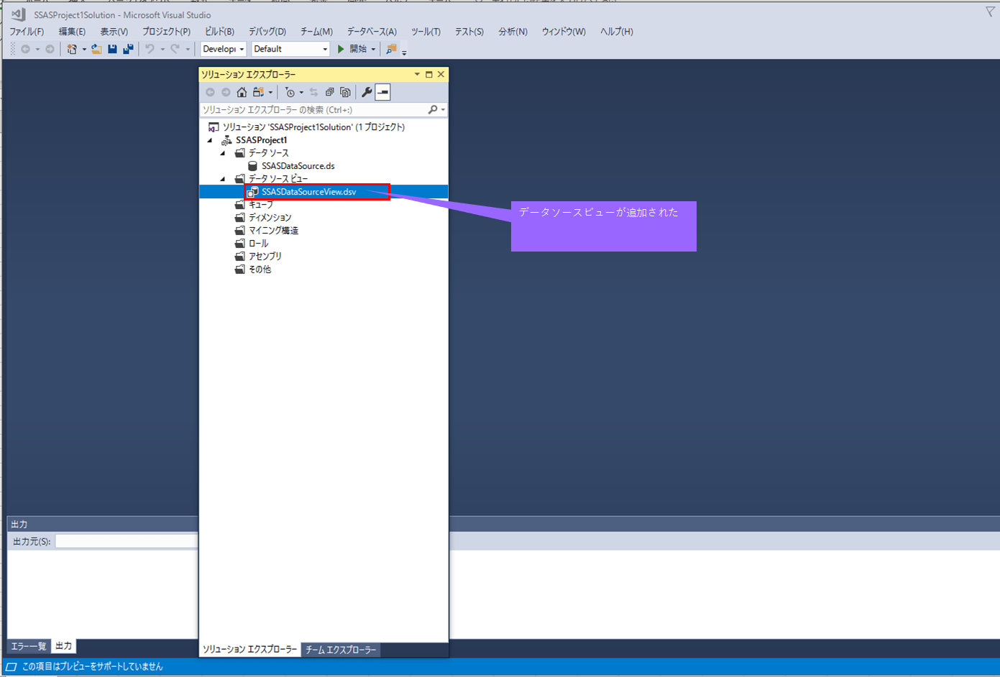Click the 出力元(S) source combo box
Screen dimensions: 1000x677
coord(127,541)
